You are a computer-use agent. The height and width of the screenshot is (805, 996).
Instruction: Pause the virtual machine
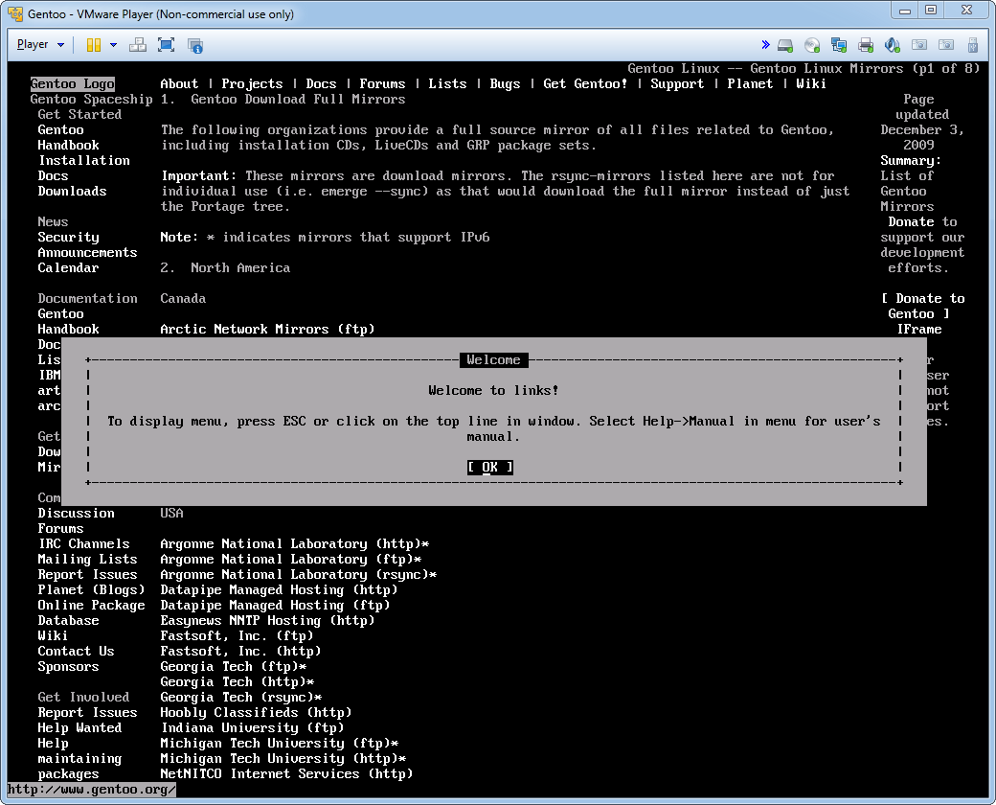click(x=94, y=44)
